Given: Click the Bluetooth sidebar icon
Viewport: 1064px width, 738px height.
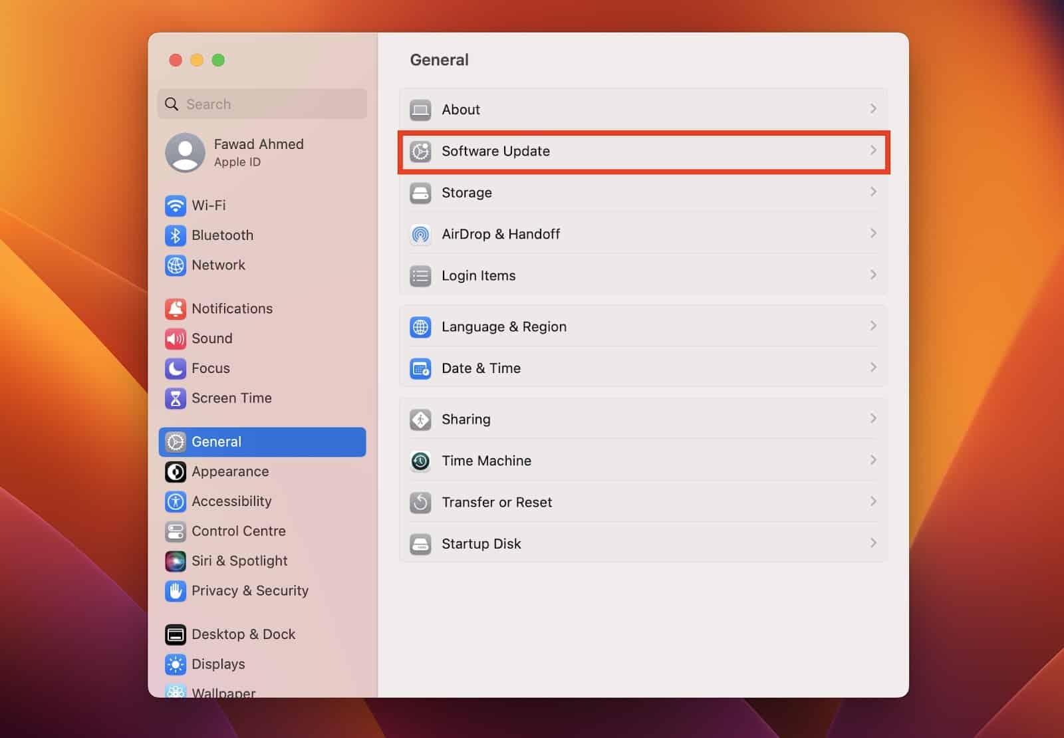Looking at the screenshot, I should (x=176, y=235).
